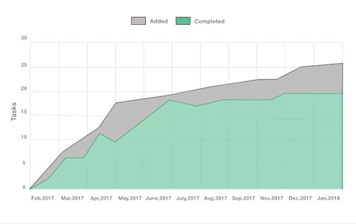Toggle the Added series legend label

[158, 21]
